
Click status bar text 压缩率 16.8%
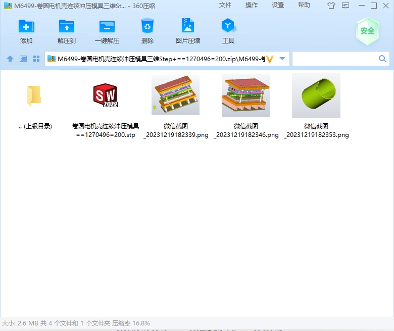[131, 323]
